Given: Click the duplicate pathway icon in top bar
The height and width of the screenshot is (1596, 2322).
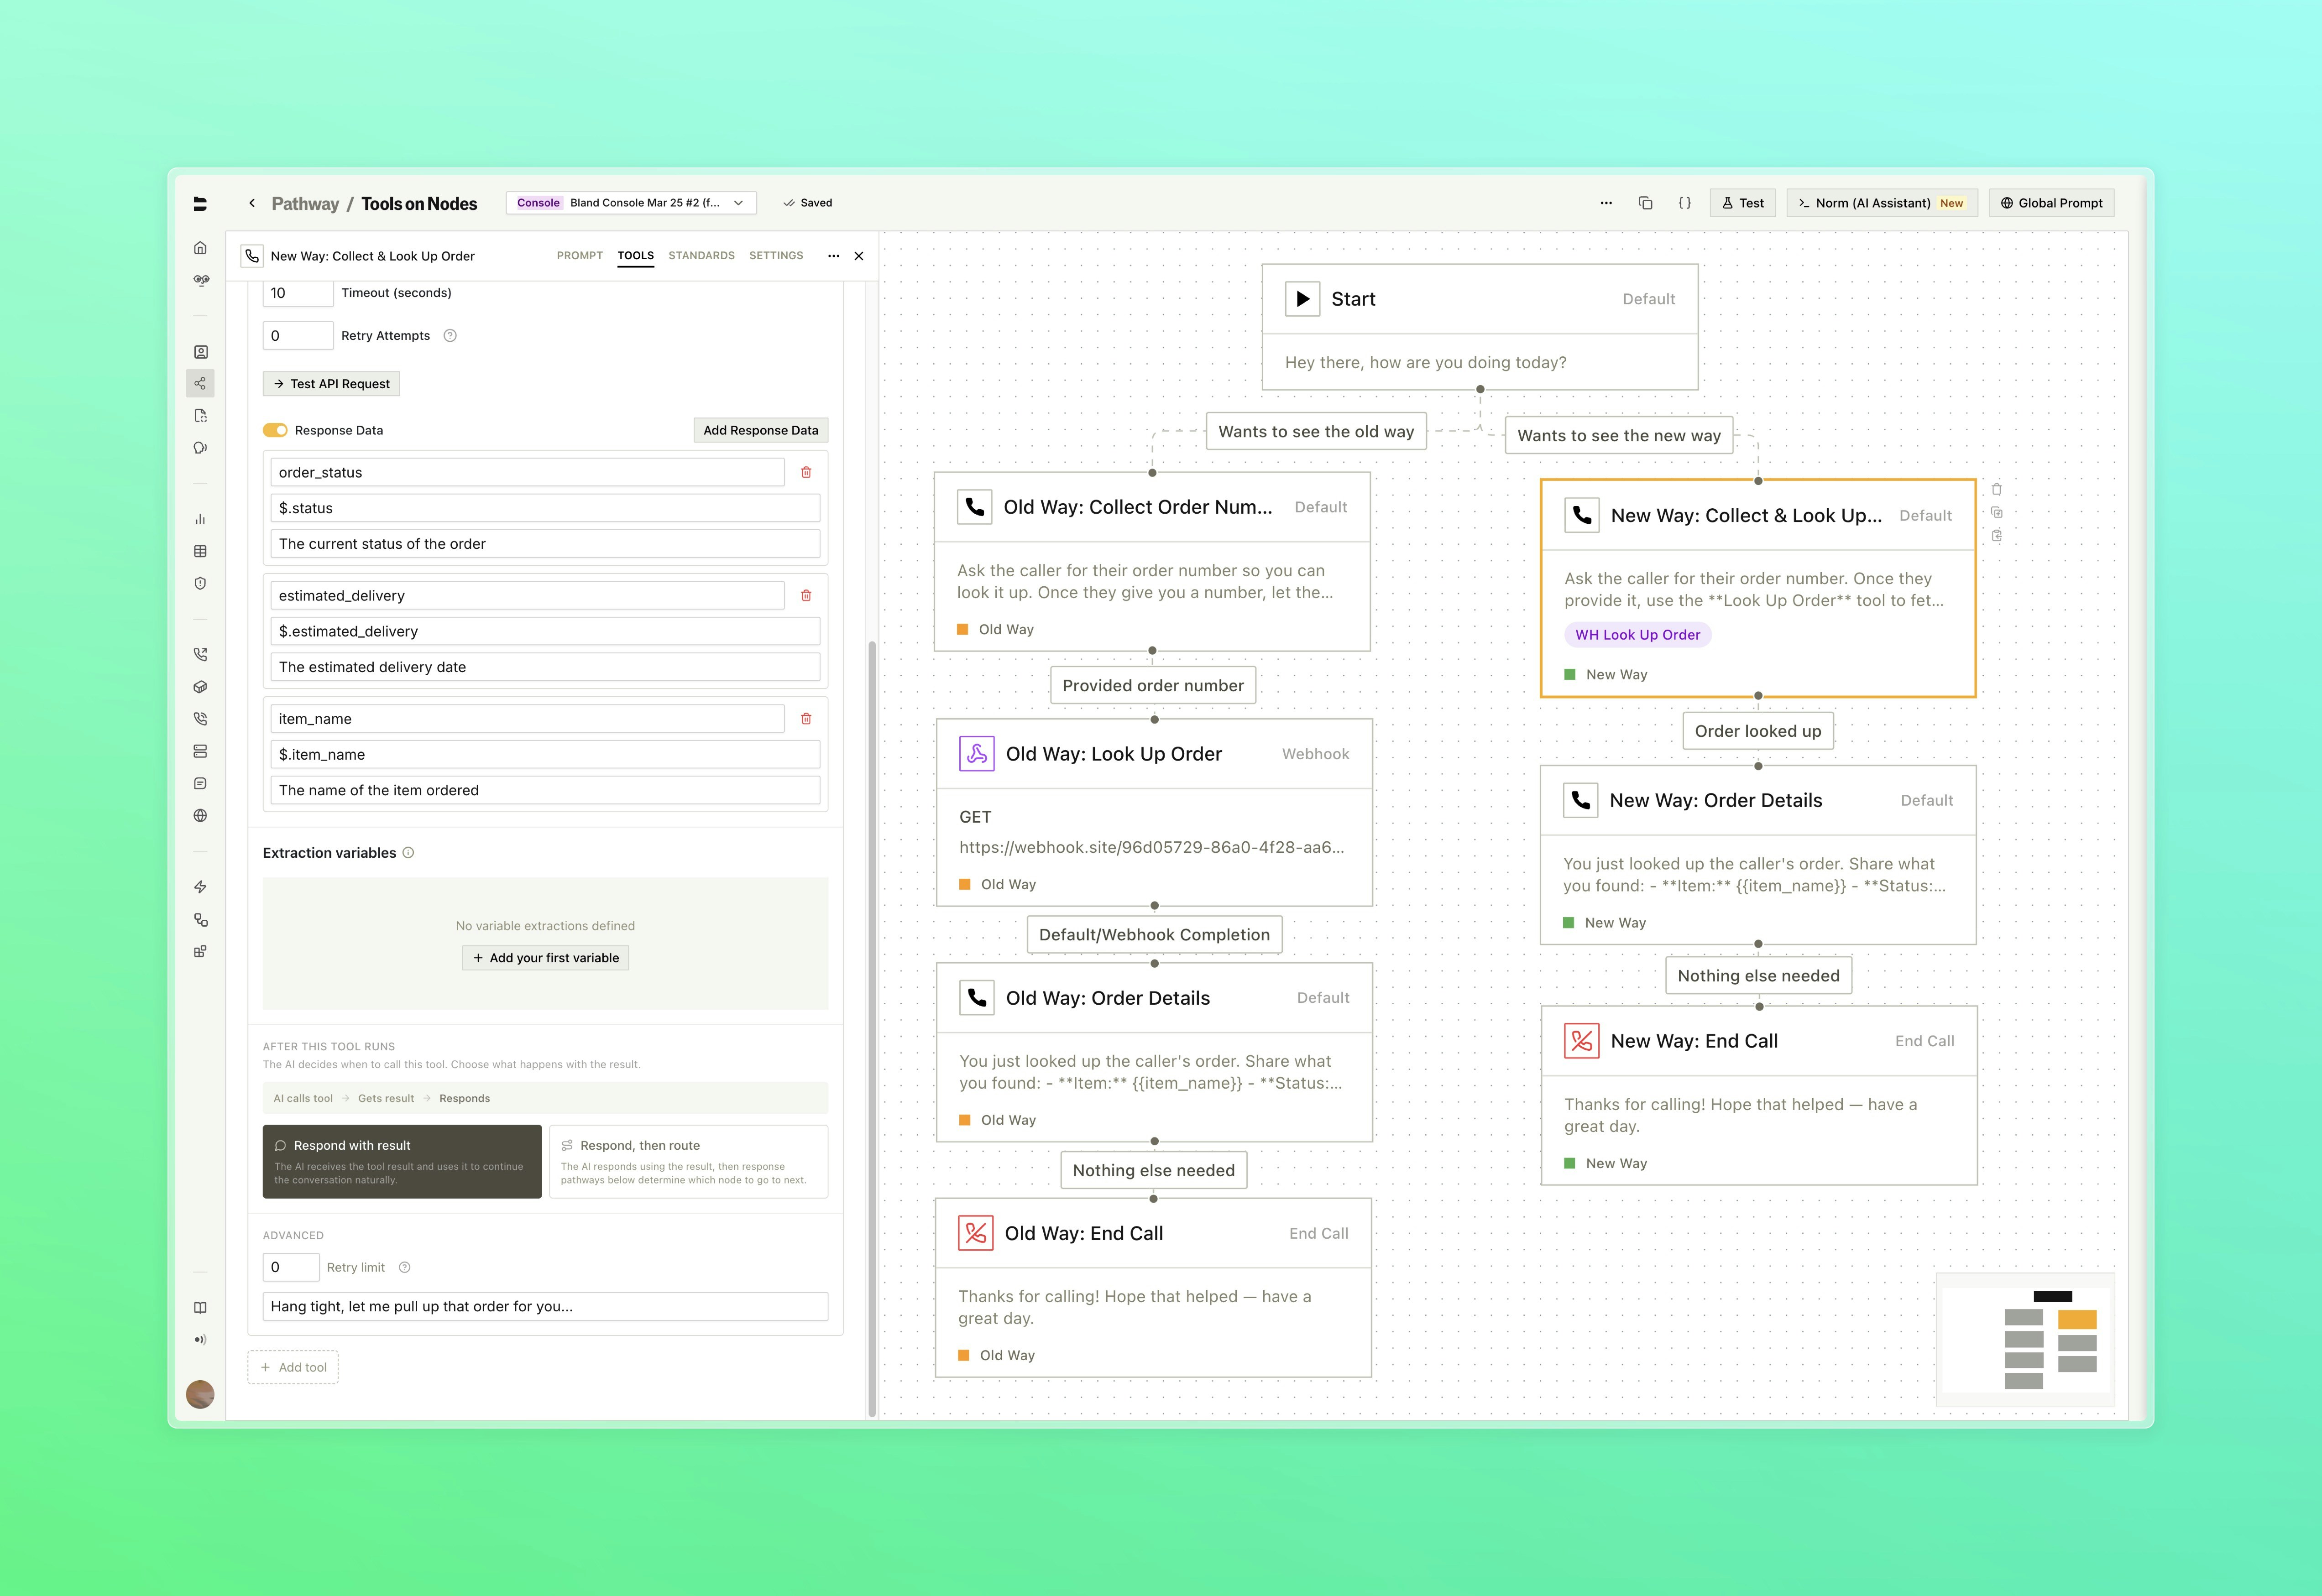Looking at the screenshot, I should coord(1645,203).
